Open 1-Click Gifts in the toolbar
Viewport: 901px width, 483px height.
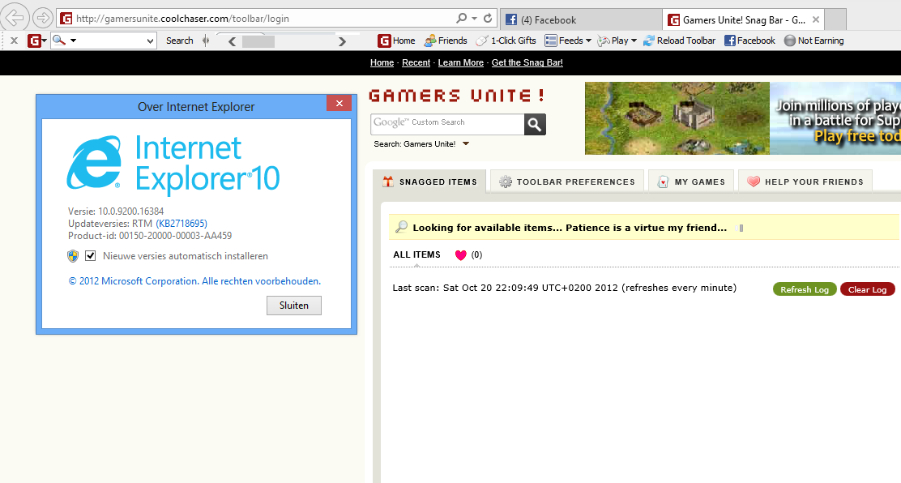pyautogui.click(x=506, y=41)
